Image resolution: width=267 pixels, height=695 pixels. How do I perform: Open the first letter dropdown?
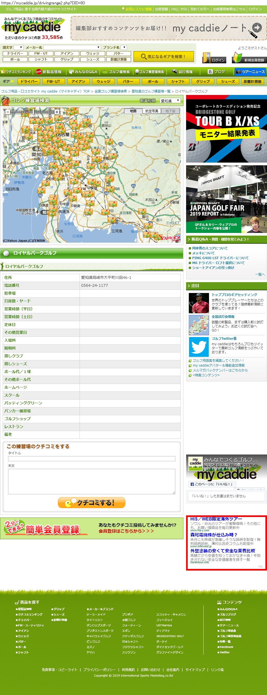(19, 47)
